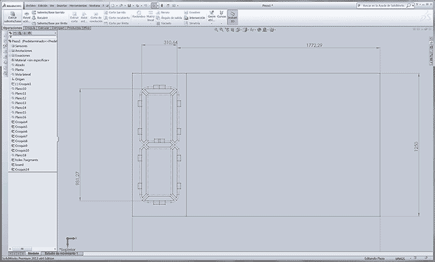435x262 pixels.
Task: Click Zoom to fit icon
Action: [216, 30]
